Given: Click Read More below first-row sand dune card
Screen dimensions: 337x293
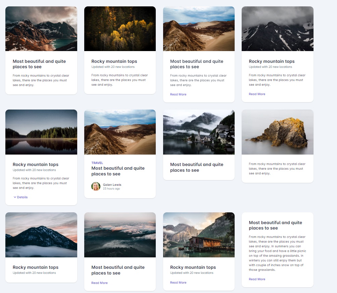Looking at the screenshot, I should tap(178, 94).
